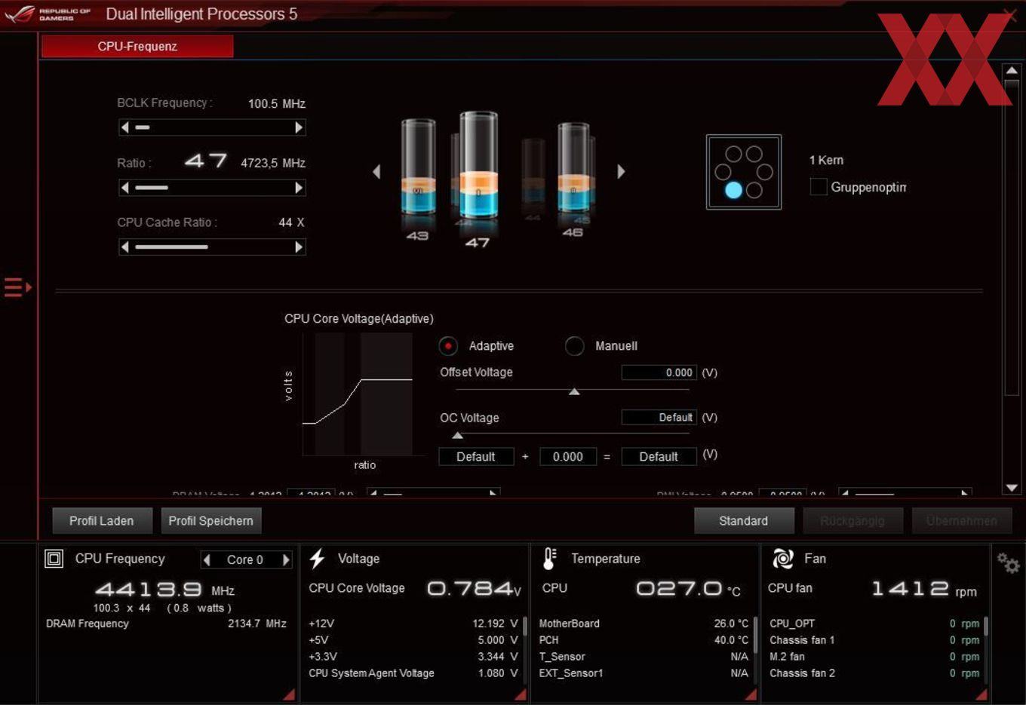The image size is (1026, 705).
Task: Click the Offset Voltage slider handle
Action: tap(574, 391)
